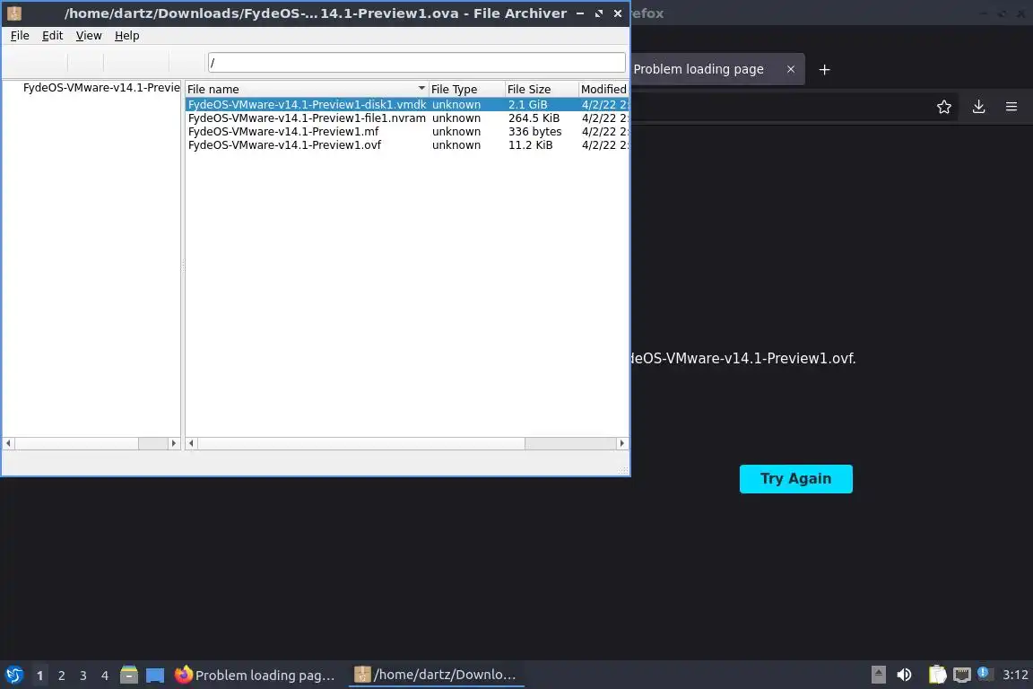Screen dimensions: 1033x689
Task: Click the update notification tray icon
Action: tap(984, 673)
